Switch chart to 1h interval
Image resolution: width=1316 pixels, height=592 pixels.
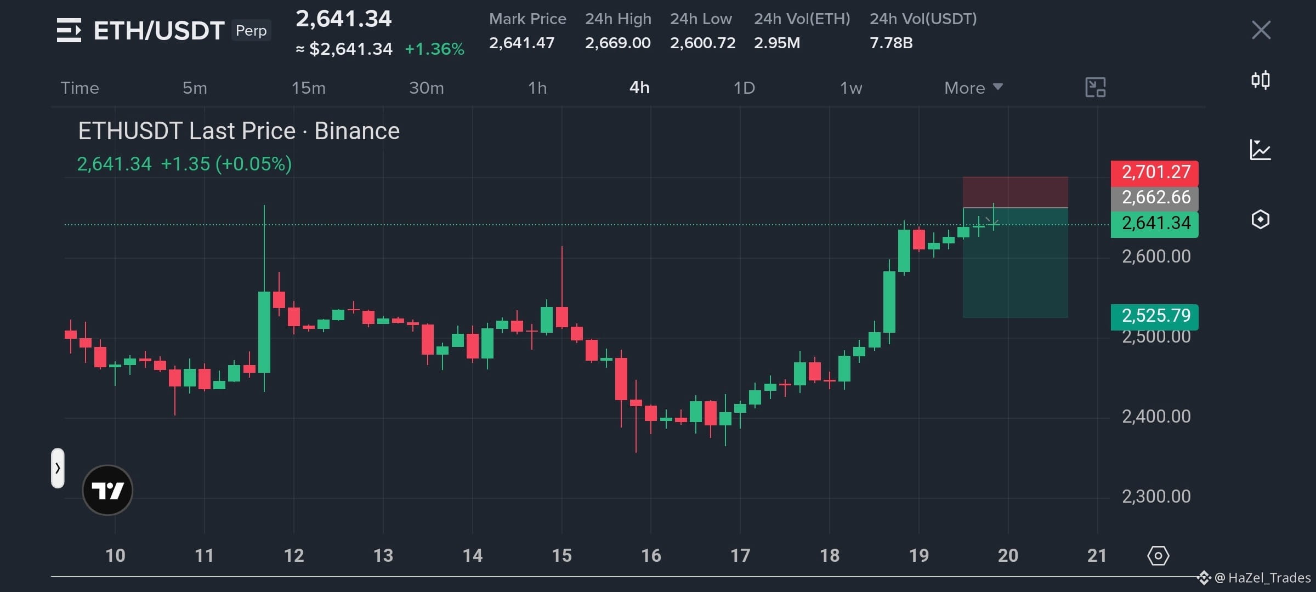537,88
